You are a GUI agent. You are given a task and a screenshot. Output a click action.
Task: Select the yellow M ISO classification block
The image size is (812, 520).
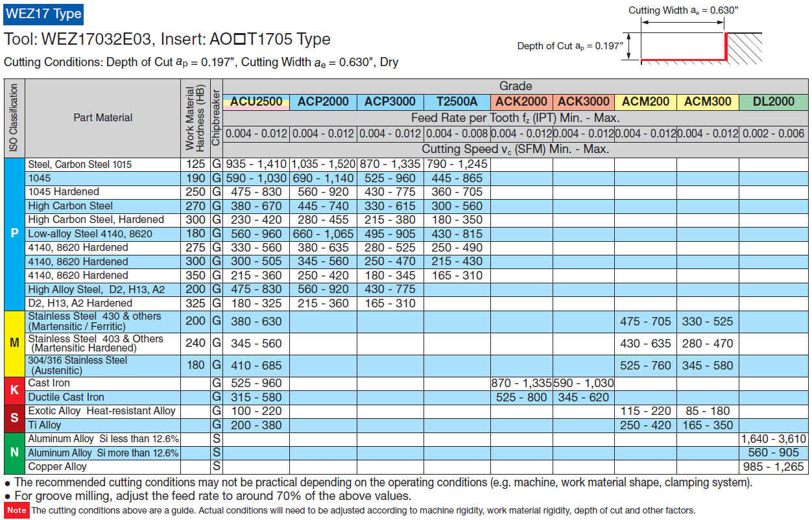point(14,343)
